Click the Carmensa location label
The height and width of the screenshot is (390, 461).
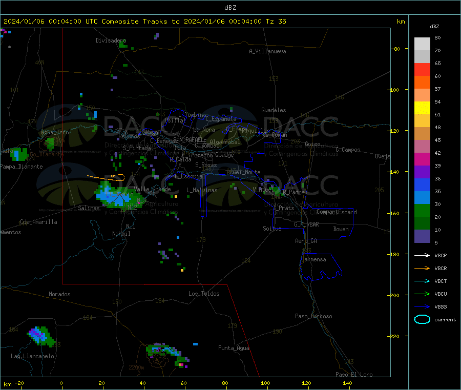pyautogui.click(x=313, y=259)
